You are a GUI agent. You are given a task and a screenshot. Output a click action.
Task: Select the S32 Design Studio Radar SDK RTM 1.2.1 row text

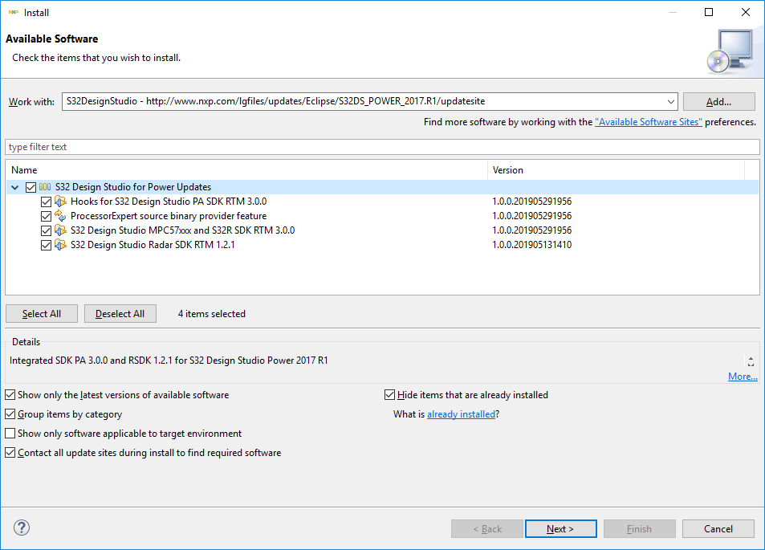(x=153, y=245)
